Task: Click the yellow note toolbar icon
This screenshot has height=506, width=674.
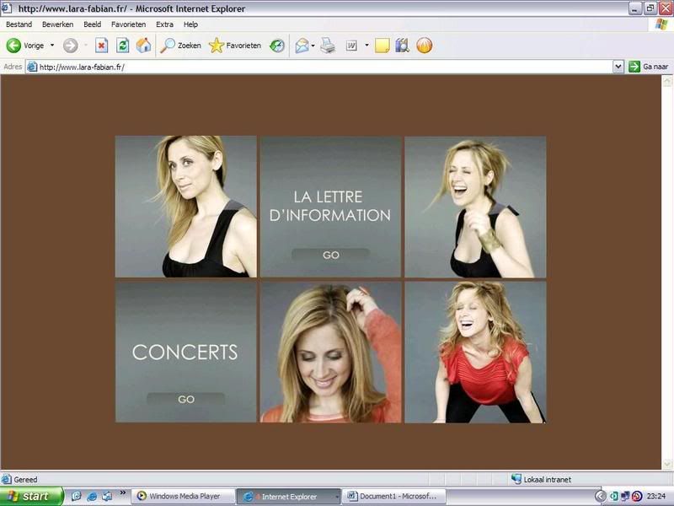Action: click(x=382, y=46)
